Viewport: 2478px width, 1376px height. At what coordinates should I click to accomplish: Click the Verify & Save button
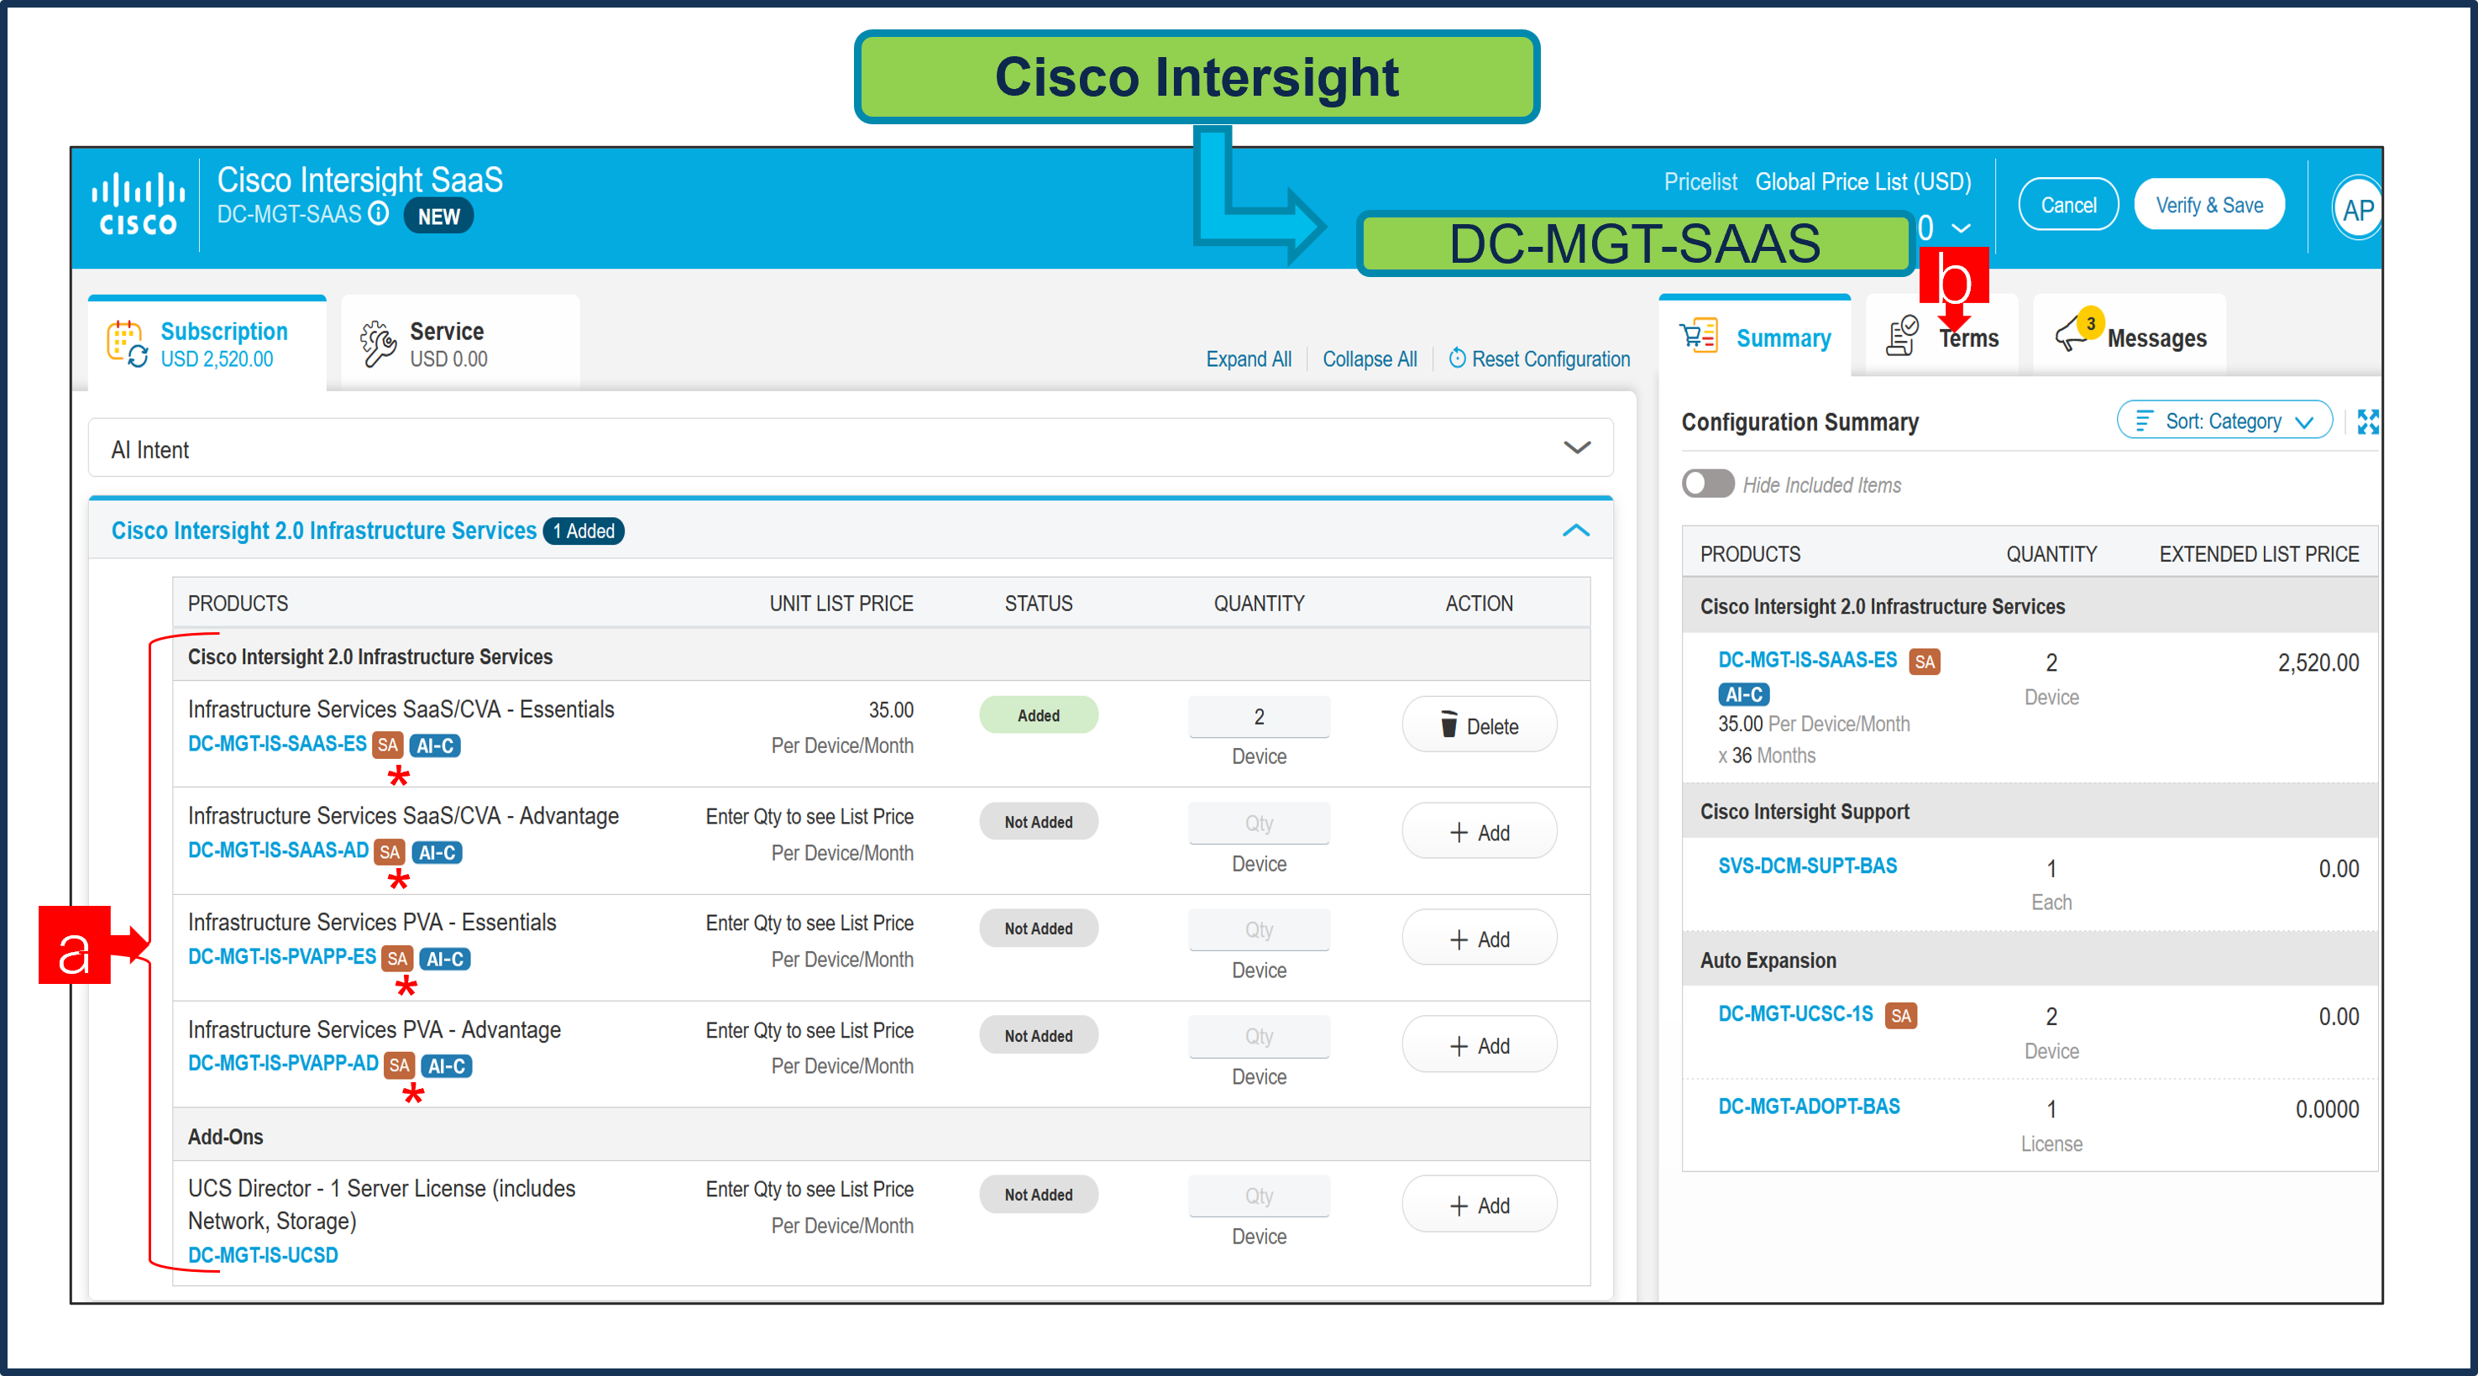pyautogui.click(x=2208, y=205)
